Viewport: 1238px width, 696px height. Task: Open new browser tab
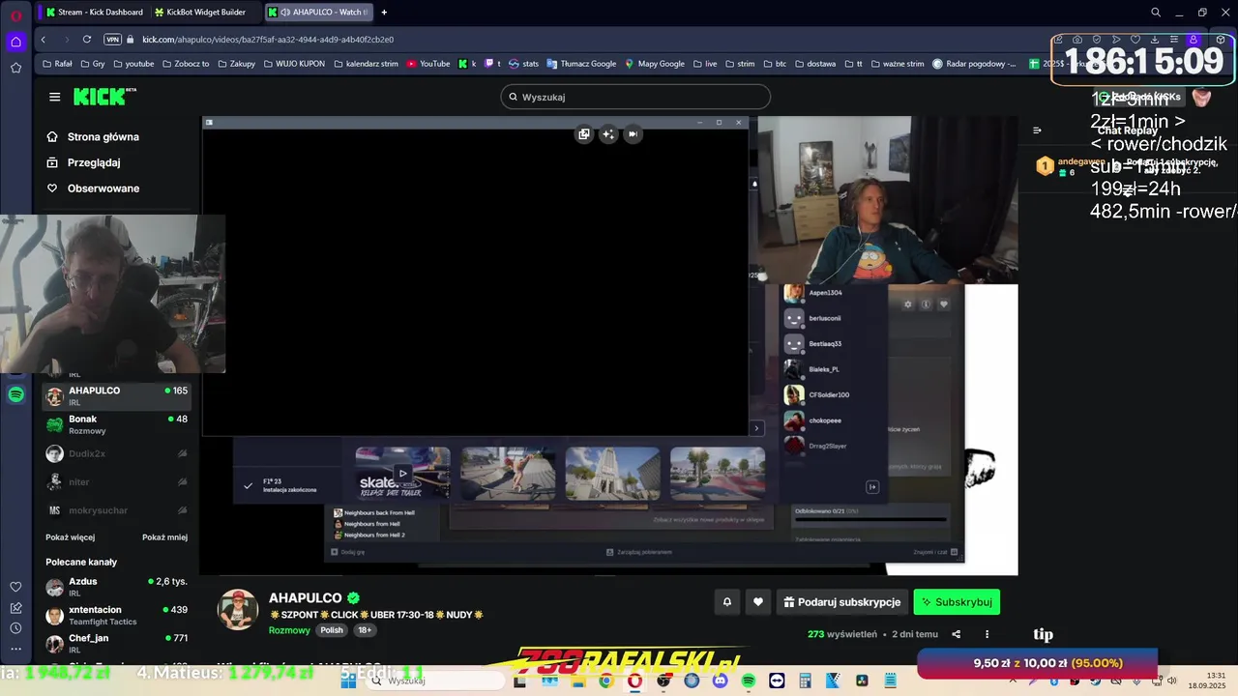click(x=384, y=13)
